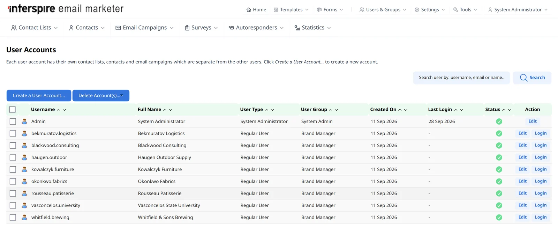Viewport: 558px width, 236px height.
Task: Check the box for okonkwo.fabrics
Action: (x=13, y=181)
